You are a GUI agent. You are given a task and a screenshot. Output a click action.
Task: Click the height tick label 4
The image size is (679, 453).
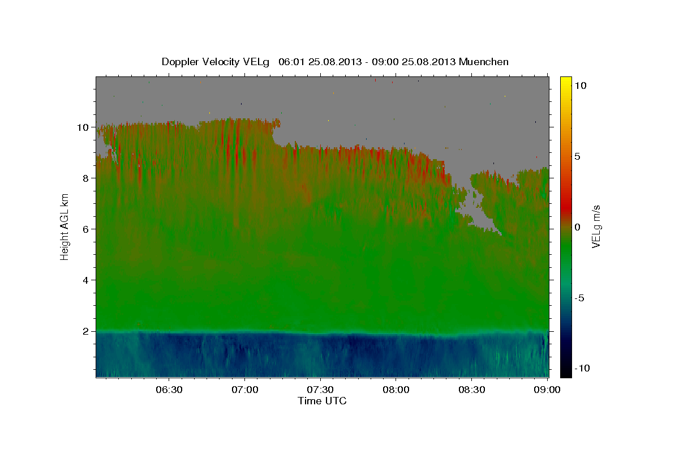click(85, 280)
